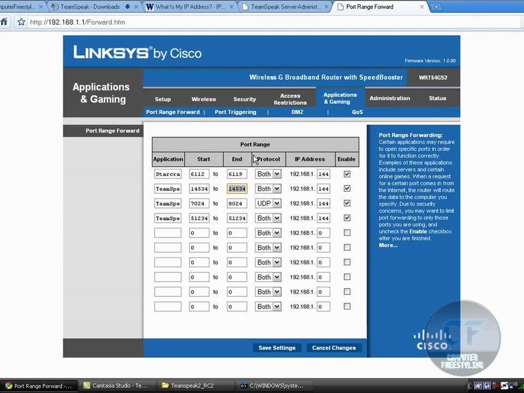
Task: Open protocol dropdown on sixth port row
Action: [x=268, y=247]
